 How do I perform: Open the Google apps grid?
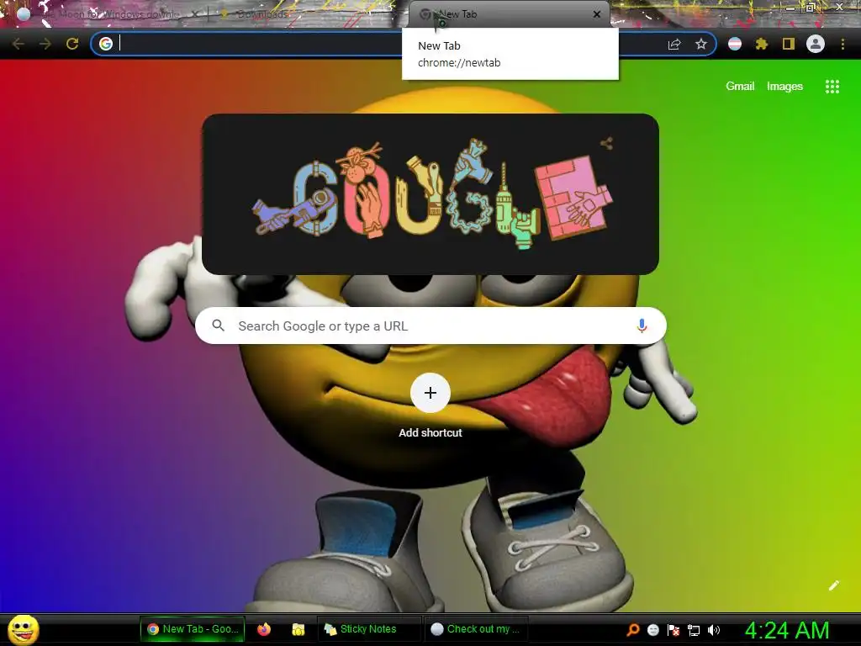click(832, 87)
